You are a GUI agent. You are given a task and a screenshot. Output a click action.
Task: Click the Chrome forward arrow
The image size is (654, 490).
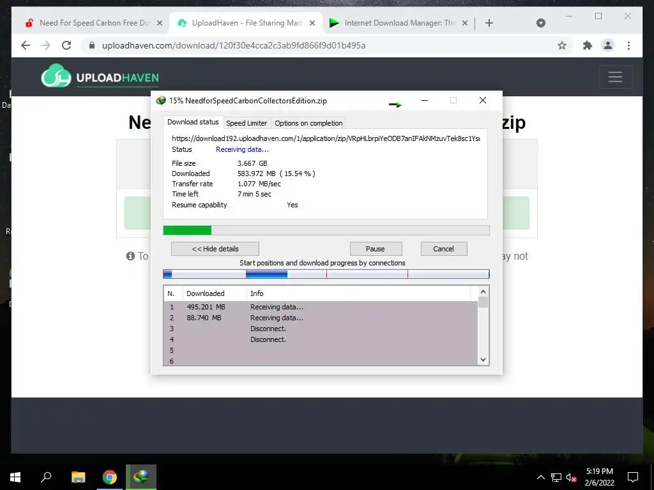46,45
